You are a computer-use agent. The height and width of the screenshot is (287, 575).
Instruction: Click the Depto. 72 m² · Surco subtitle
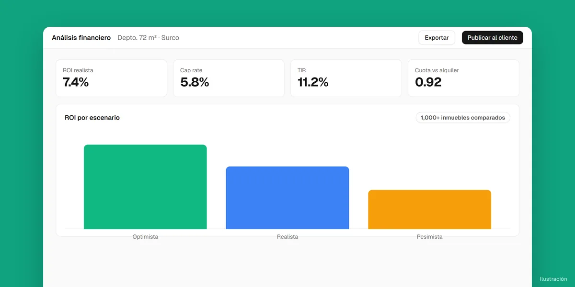coord(149,38)
